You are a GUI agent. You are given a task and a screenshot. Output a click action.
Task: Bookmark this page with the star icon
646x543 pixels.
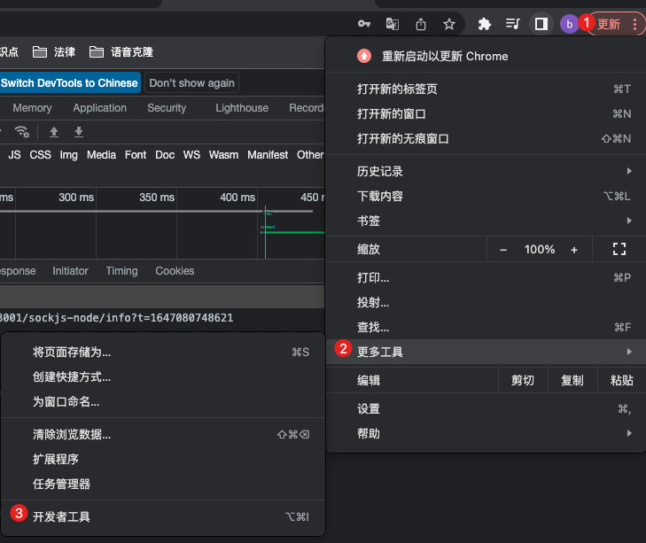point(449,24)
